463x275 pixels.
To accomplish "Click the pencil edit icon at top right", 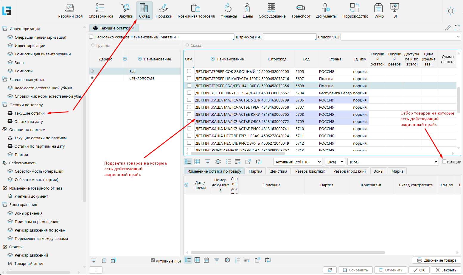I will [448, 28].
